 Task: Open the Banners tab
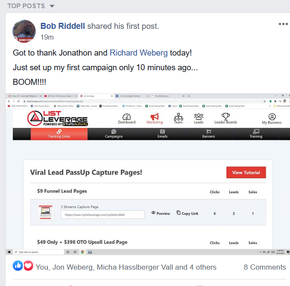209,134
